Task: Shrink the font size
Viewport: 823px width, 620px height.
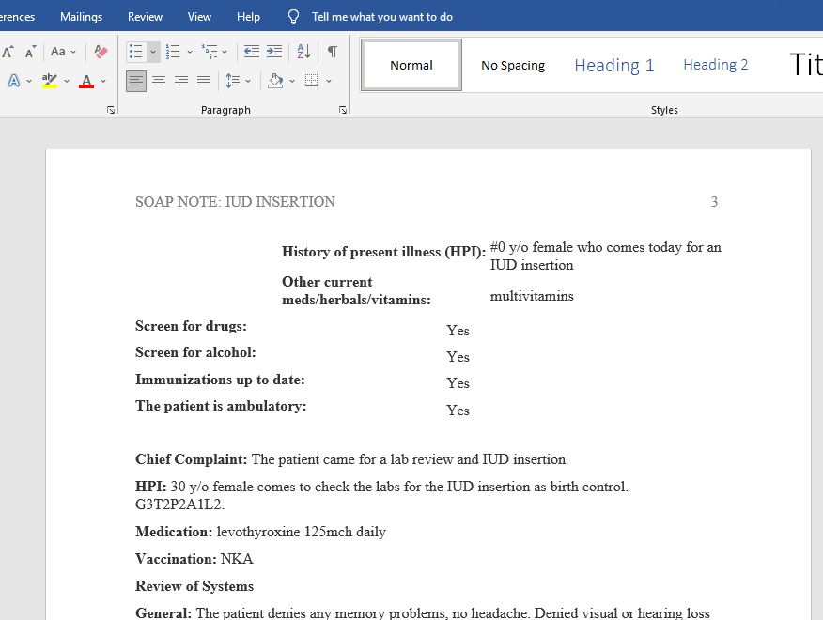Action: tap(30, 52)
